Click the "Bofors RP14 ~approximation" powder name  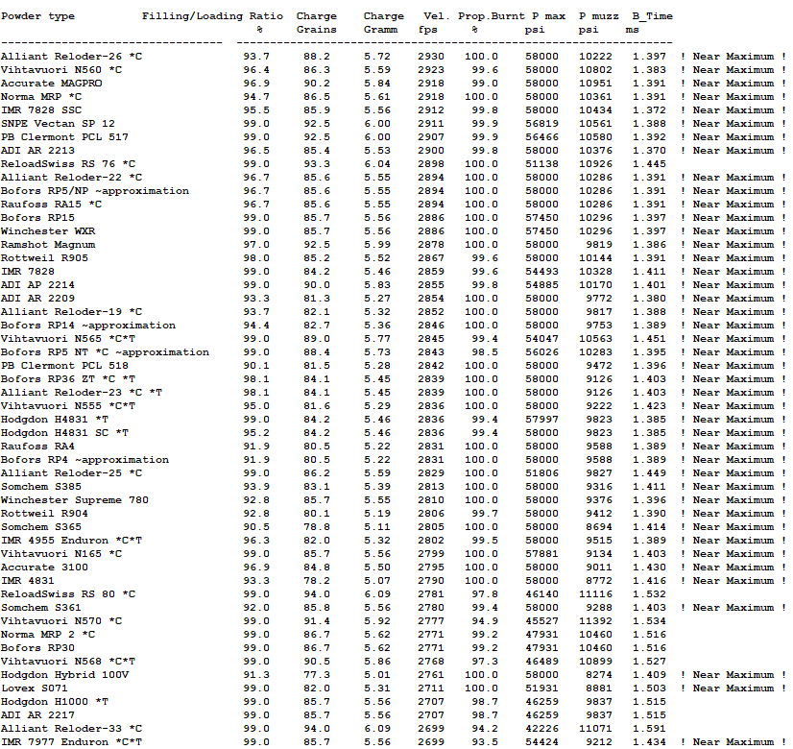[88, 326]
